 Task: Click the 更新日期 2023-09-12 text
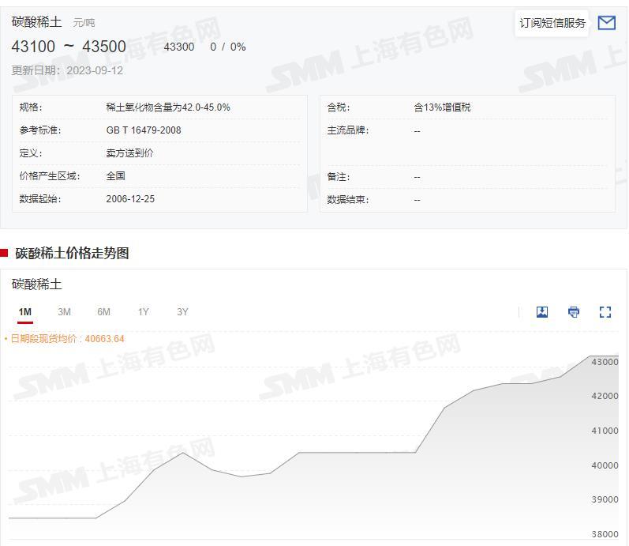[67, 70]
